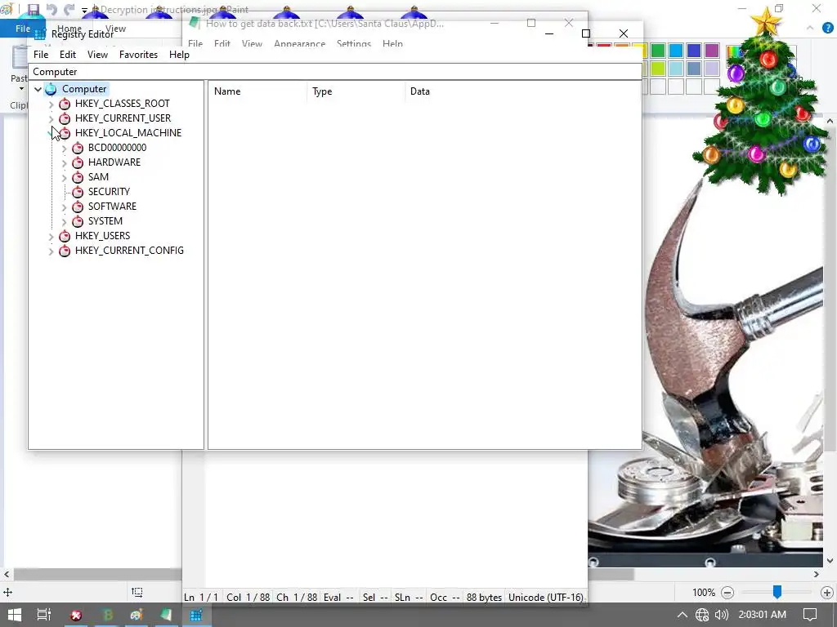Open Registry Editor Edit menu
The height and width of the screenshot is (627, 837).
click(x=68, y=55)
